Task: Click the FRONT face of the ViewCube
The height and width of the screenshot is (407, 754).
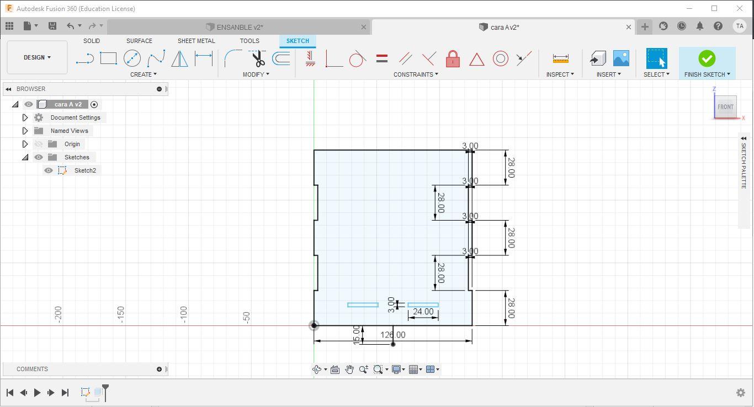Action: tap(725, 106)
